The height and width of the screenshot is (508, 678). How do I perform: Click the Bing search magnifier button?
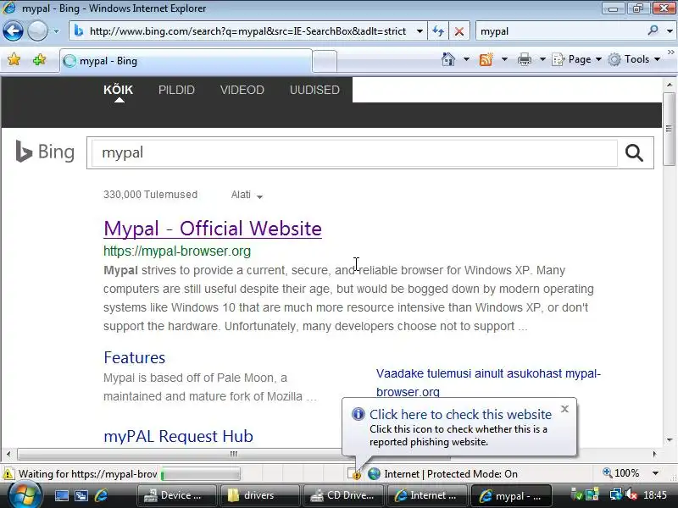click(634, 153)
